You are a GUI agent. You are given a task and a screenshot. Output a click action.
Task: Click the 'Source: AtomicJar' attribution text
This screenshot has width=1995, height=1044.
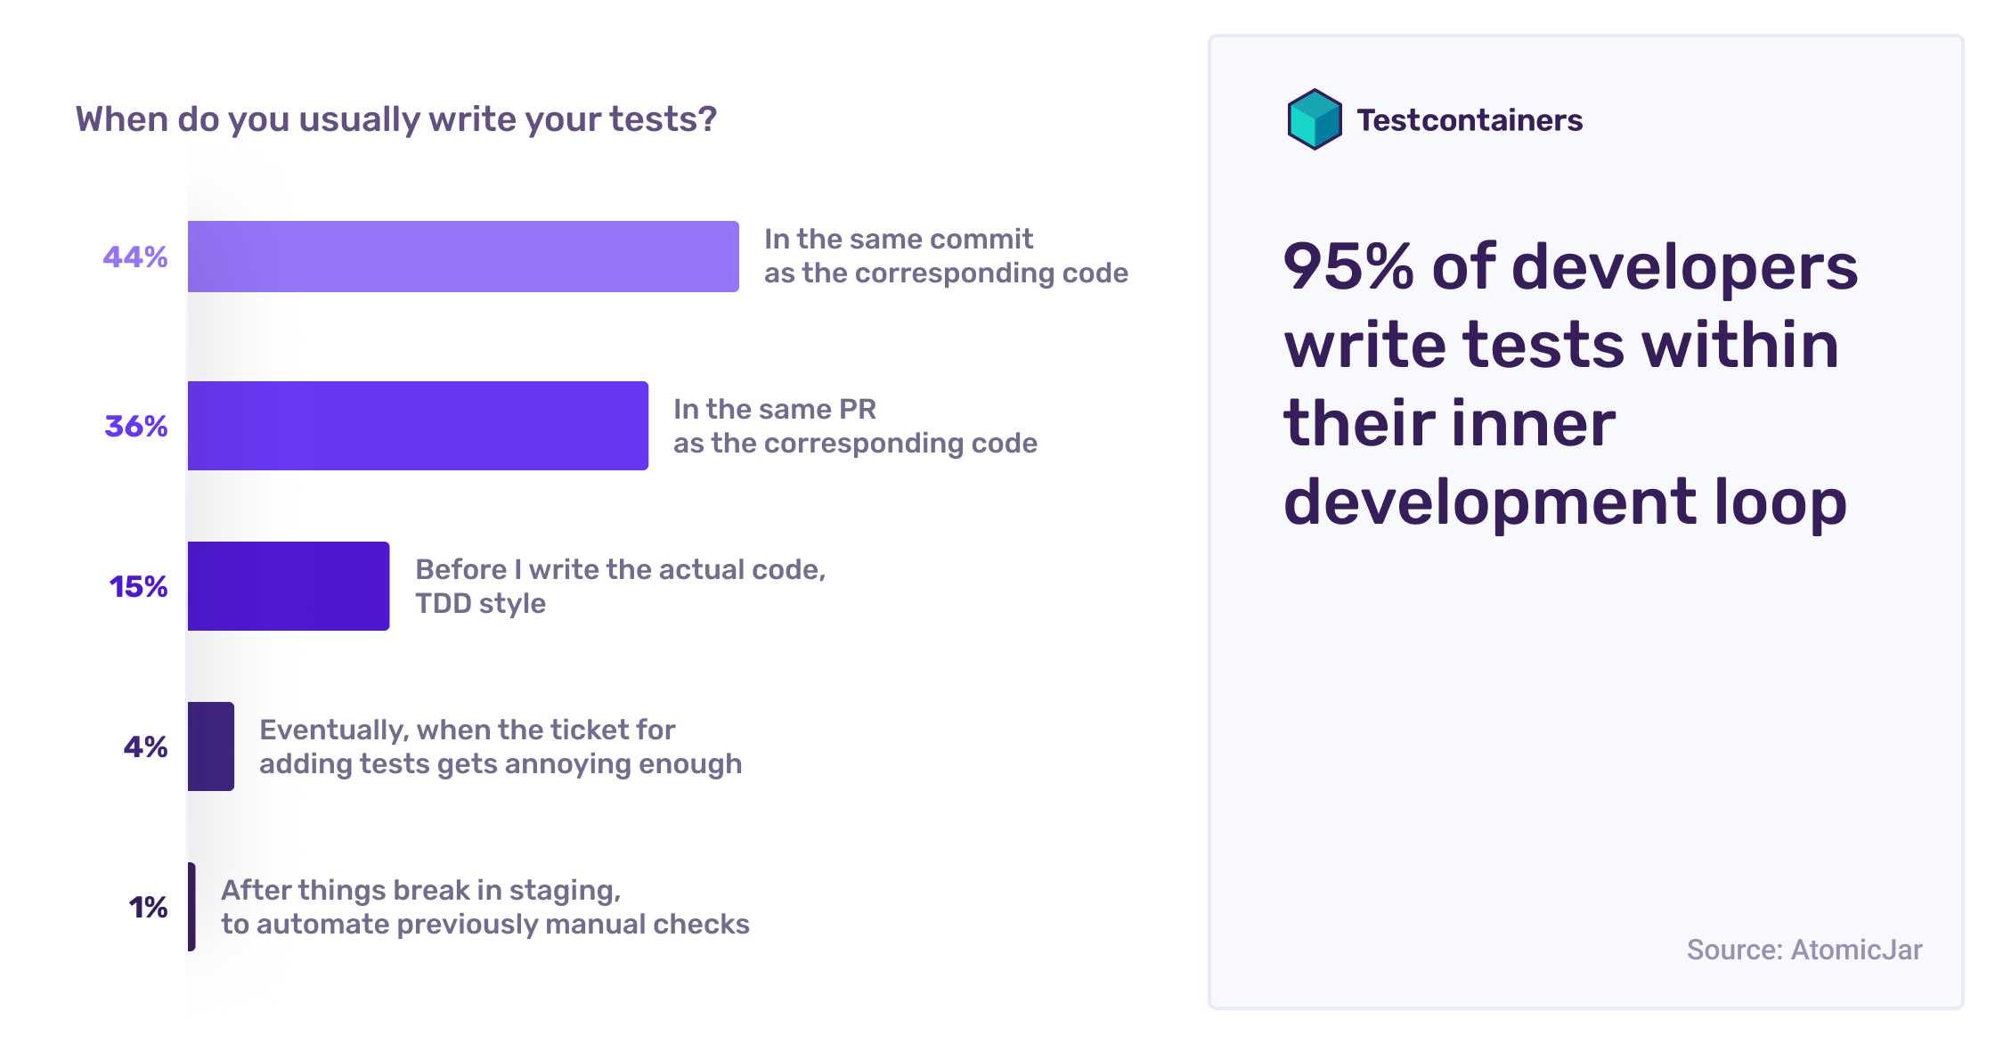coord(1804,950)
